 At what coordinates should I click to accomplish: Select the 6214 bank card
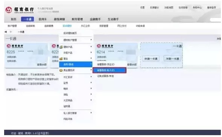(117, 55)
